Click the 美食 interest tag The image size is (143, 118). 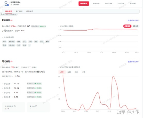pyautogui.click(x=19, y=42)
